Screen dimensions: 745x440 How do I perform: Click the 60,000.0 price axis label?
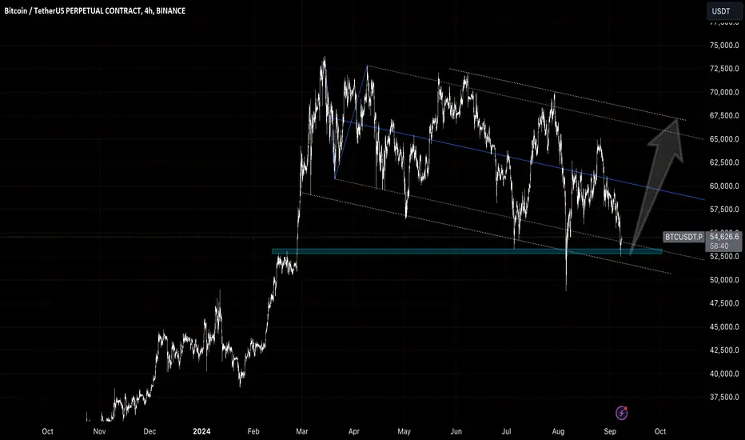(x=724, y=186)
